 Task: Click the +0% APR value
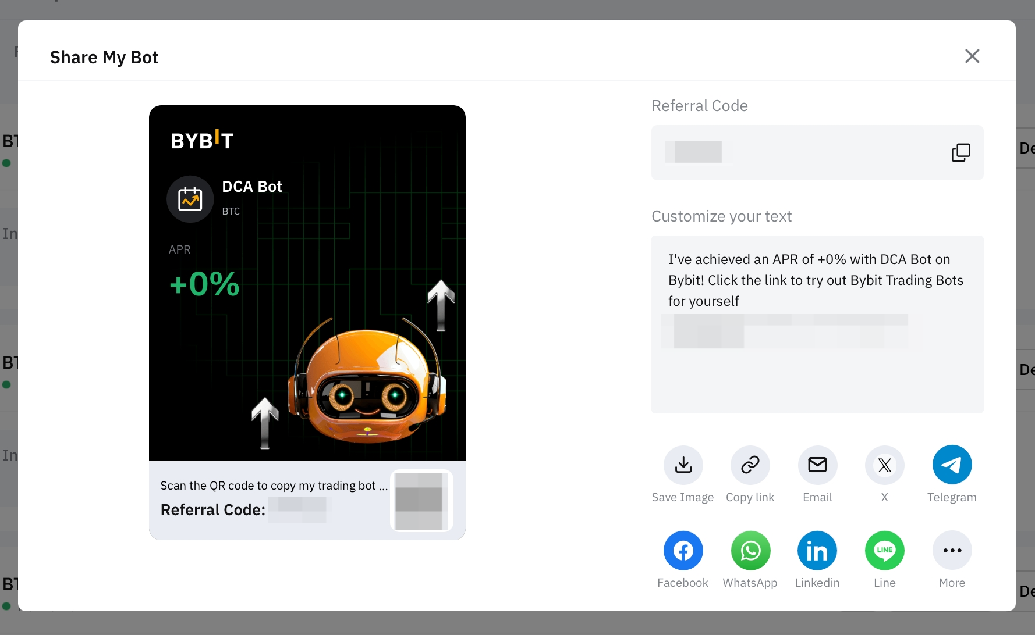(x=204, y=284)
